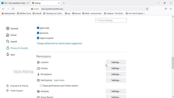Open Getting Started bookmark
Screen dimensions: 174x98
pos(8,13)
